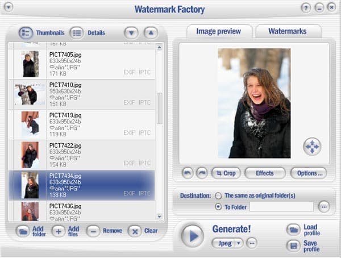The width and height of the screenshot is (341, 258).
Task: Switch to the Watermarks tab
Action: 288,31
